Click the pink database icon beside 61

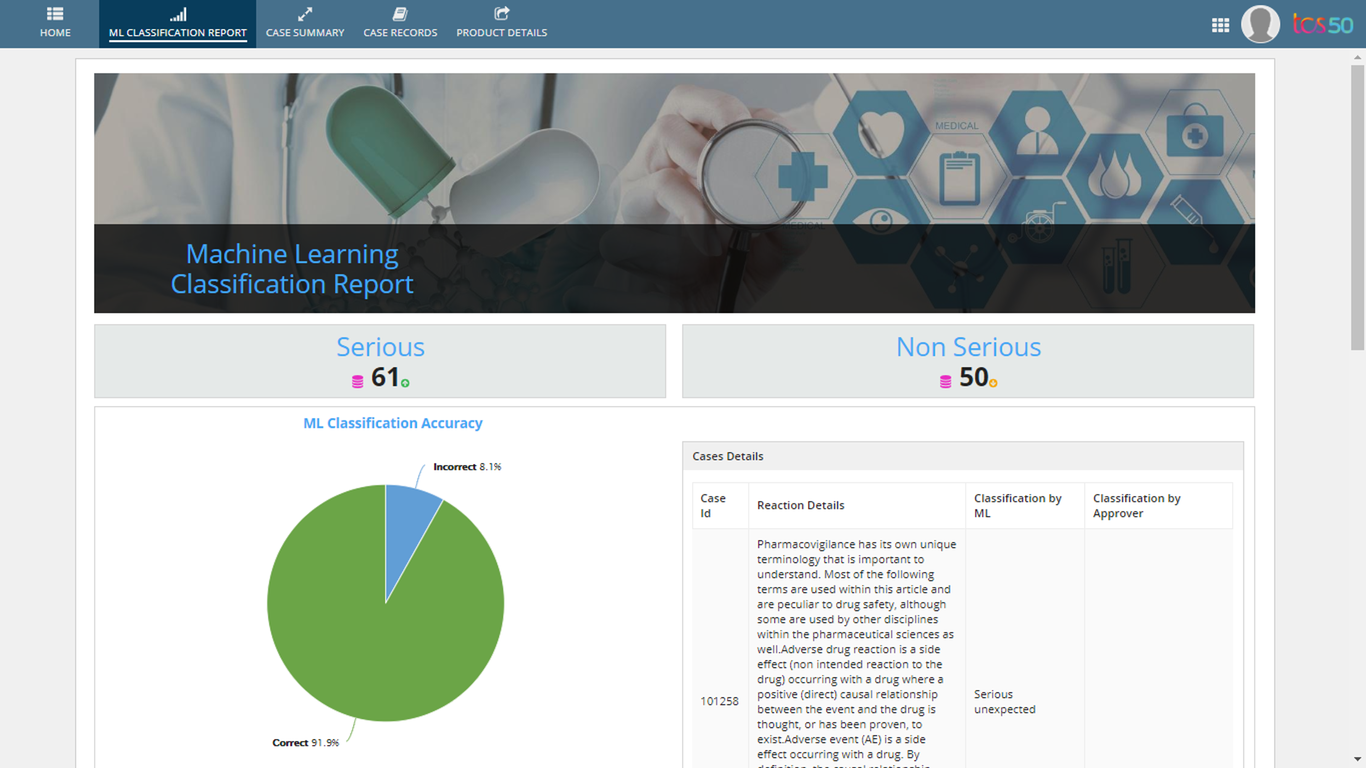pyautogui.click(x=358, y=381)
